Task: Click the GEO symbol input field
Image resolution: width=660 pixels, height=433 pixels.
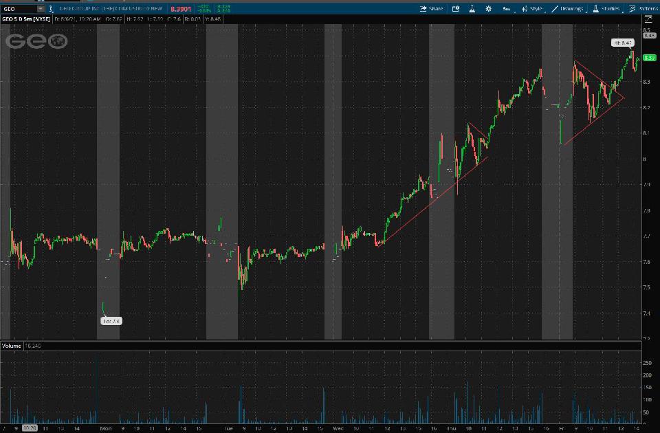Action: [17, 9]
